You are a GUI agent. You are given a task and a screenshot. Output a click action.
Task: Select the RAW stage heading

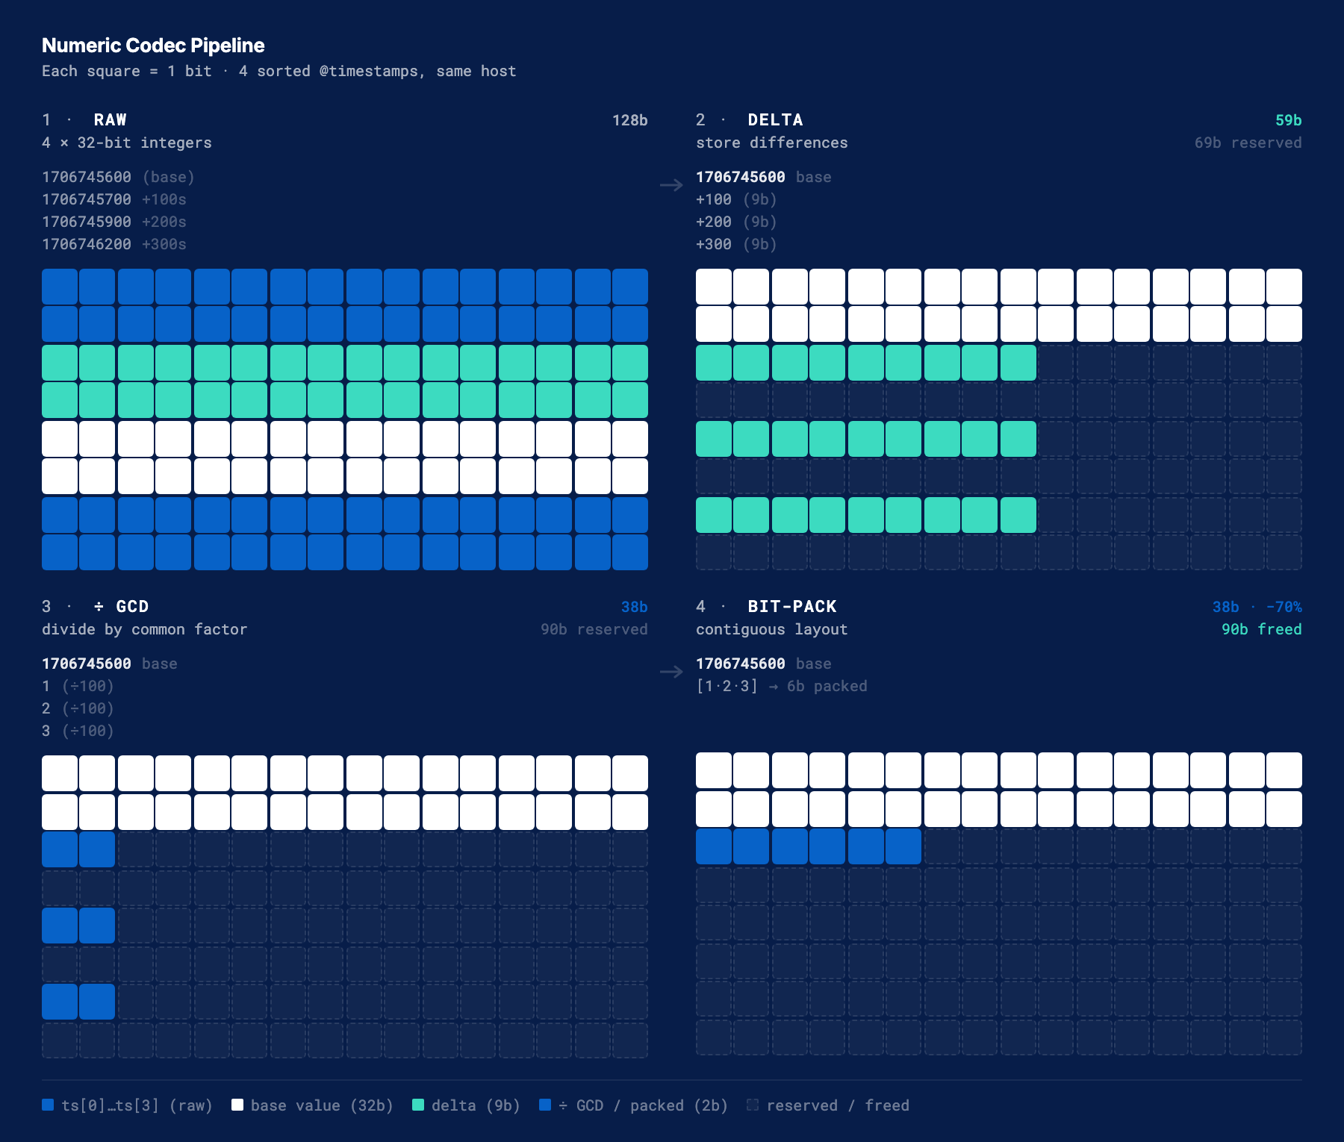pos(111,120)
